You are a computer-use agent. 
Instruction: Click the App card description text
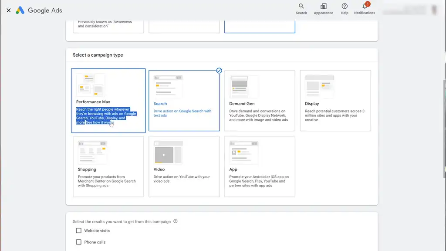pyautogui.click(x=259, y=181)
